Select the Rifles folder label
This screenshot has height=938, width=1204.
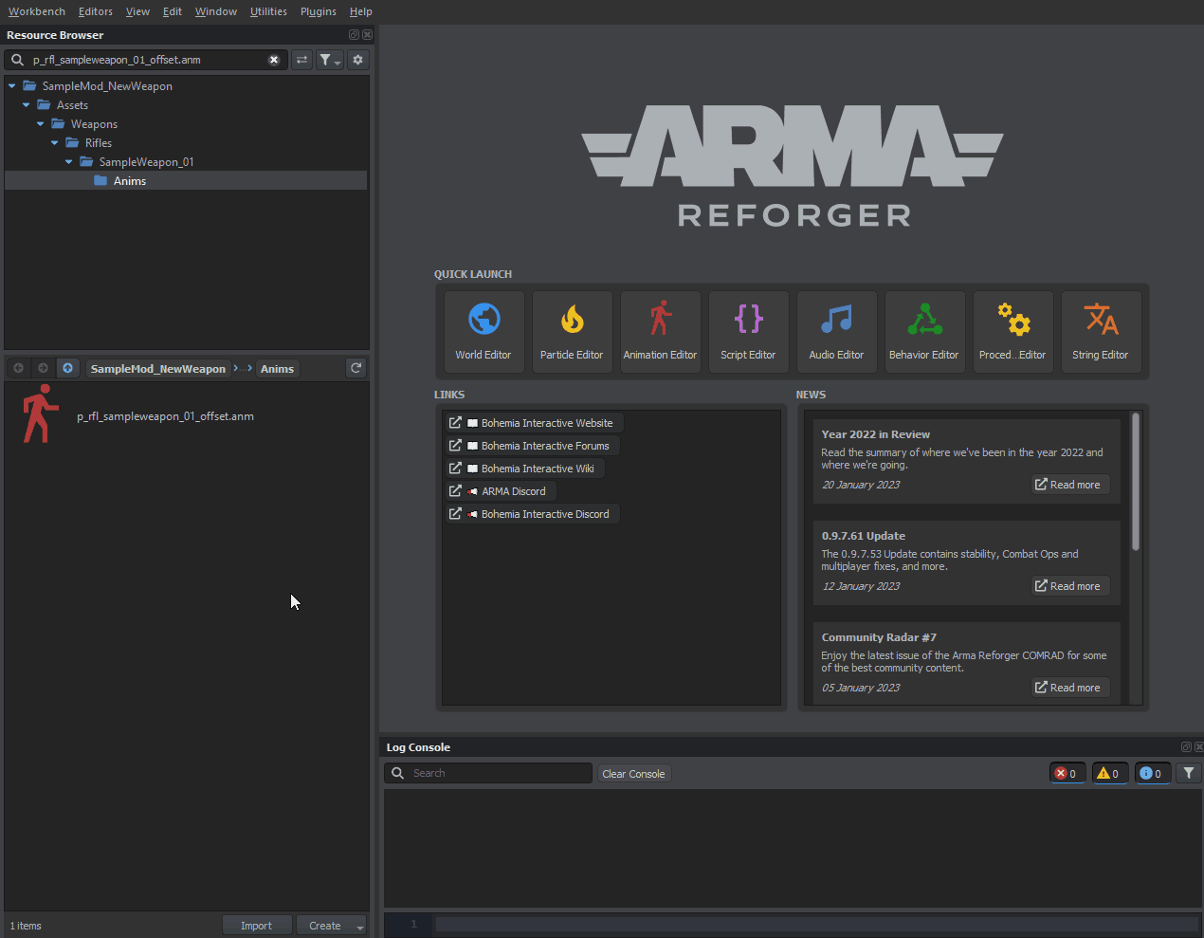tap(99, 143)
